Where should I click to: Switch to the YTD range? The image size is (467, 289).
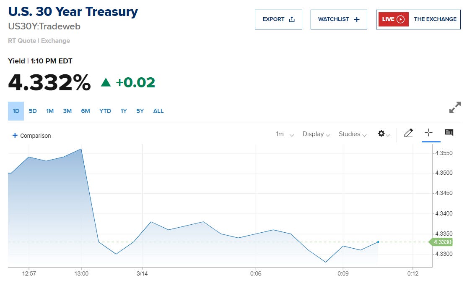pos(105,111)
